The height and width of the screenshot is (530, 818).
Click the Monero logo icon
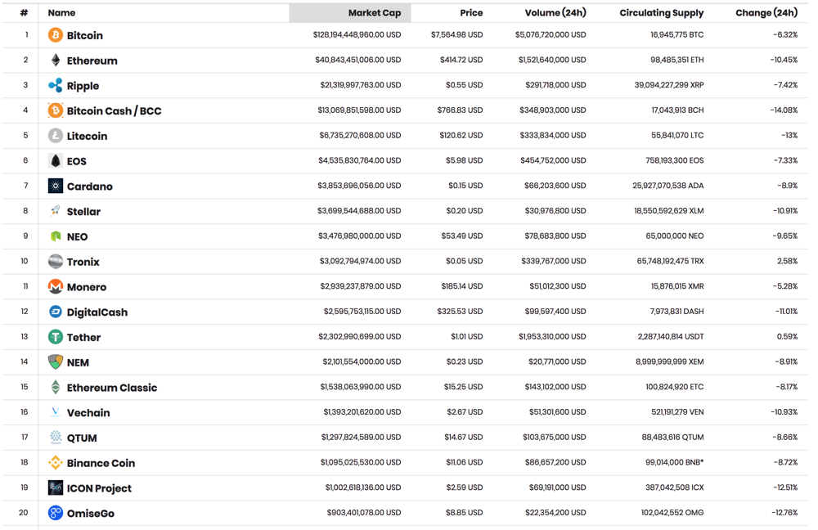click(56, 286)
